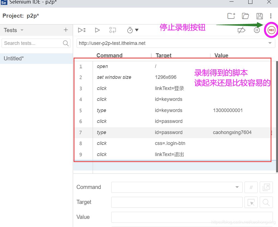
Task: Run all tests in suite
Action: coord(82,30)
